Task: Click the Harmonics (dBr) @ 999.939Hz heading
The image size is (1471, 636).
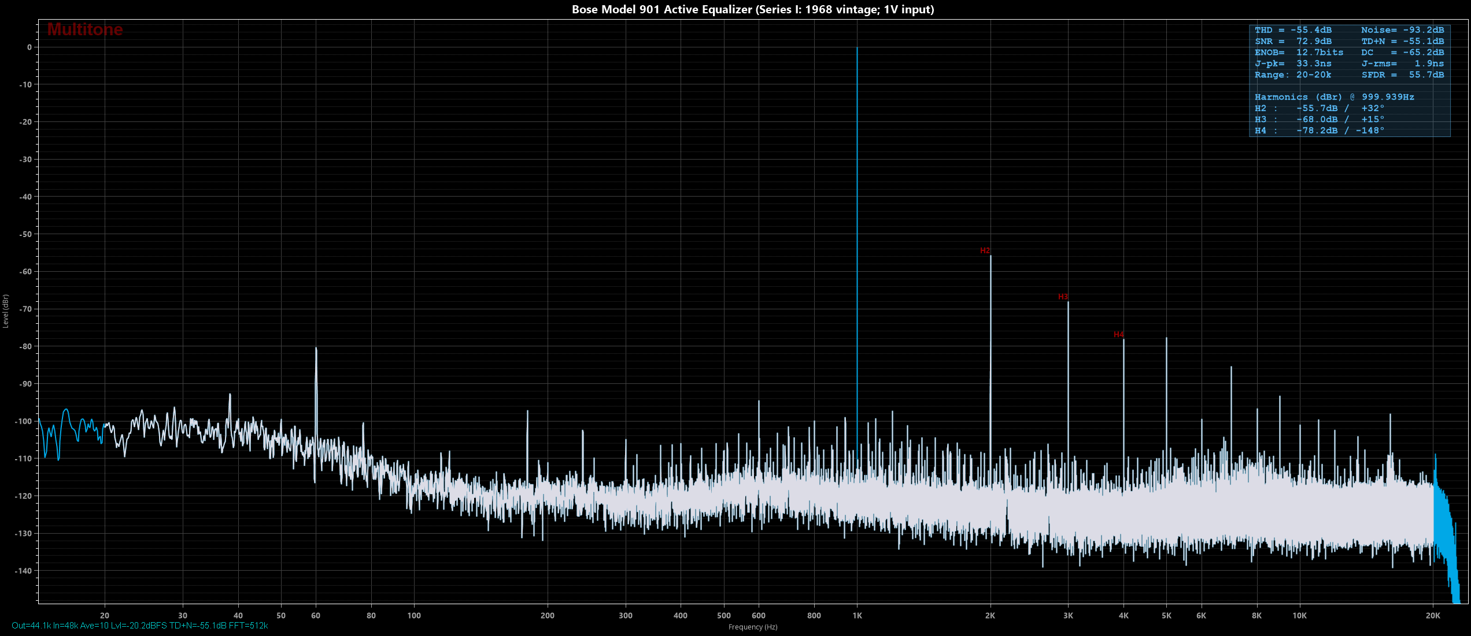Action: point(1334,97)
